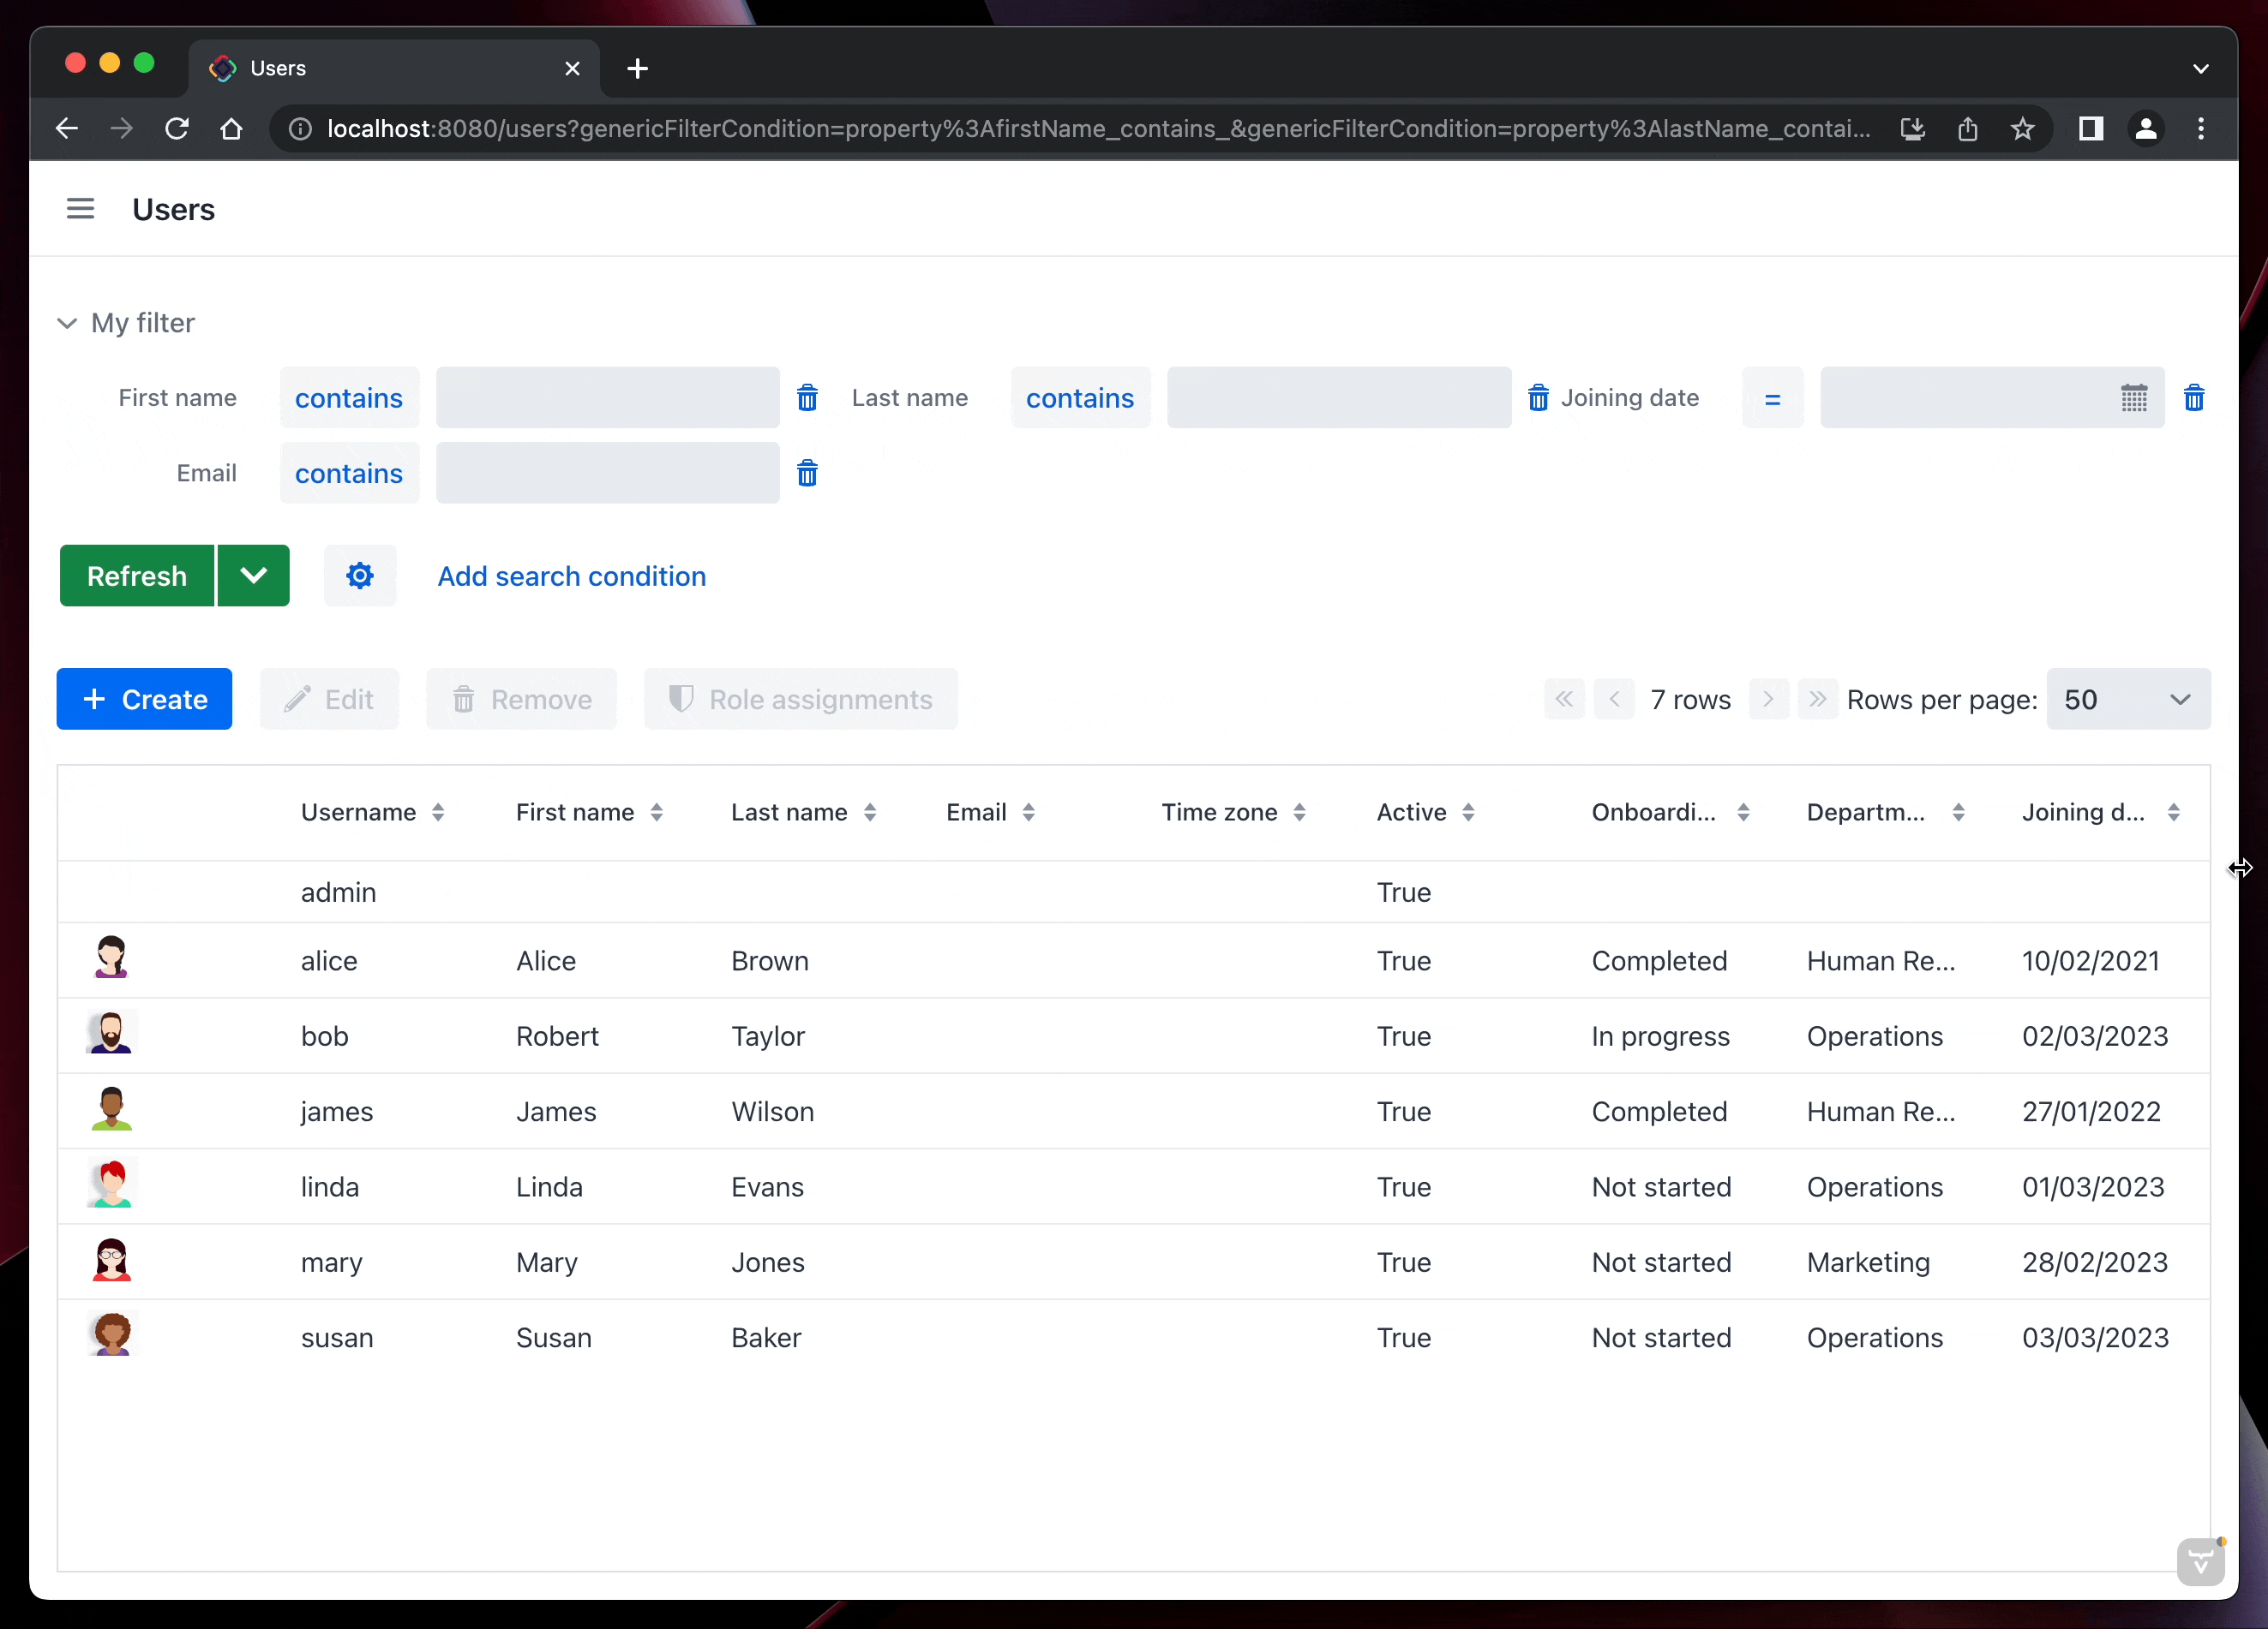Click the browser reload button
2268x1629 pixels.
coord(177,129)
